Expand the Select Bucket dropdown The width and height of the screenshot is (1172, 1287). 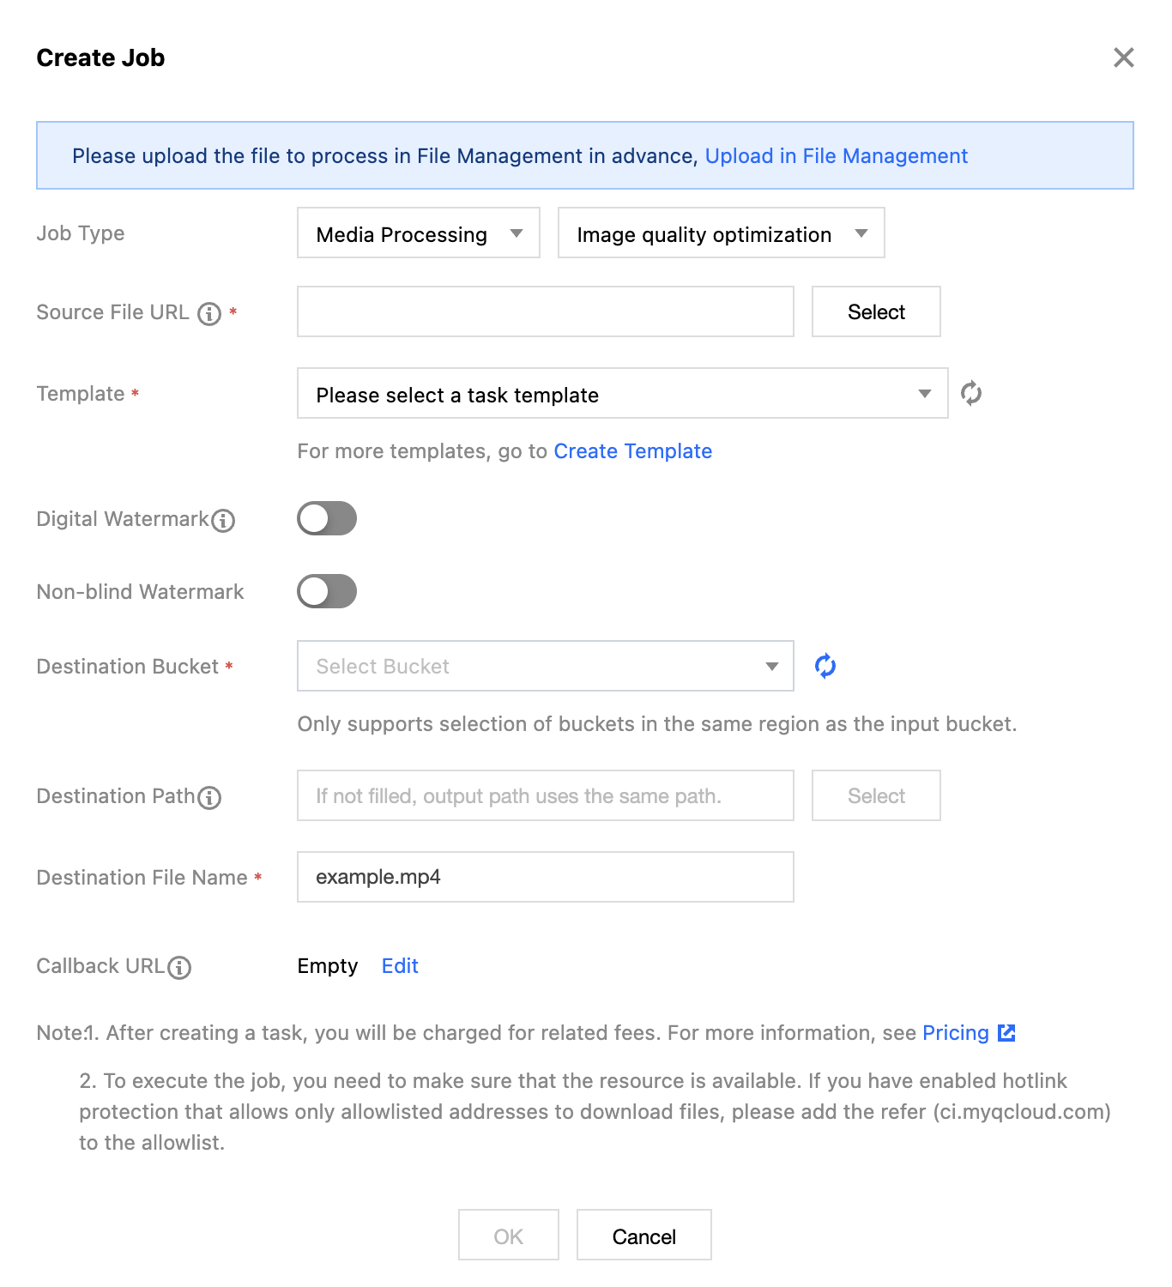[x=545, y=666]
